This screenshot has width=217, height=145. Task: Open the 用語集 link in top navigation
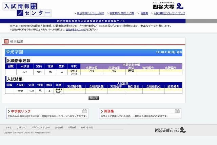144,13
